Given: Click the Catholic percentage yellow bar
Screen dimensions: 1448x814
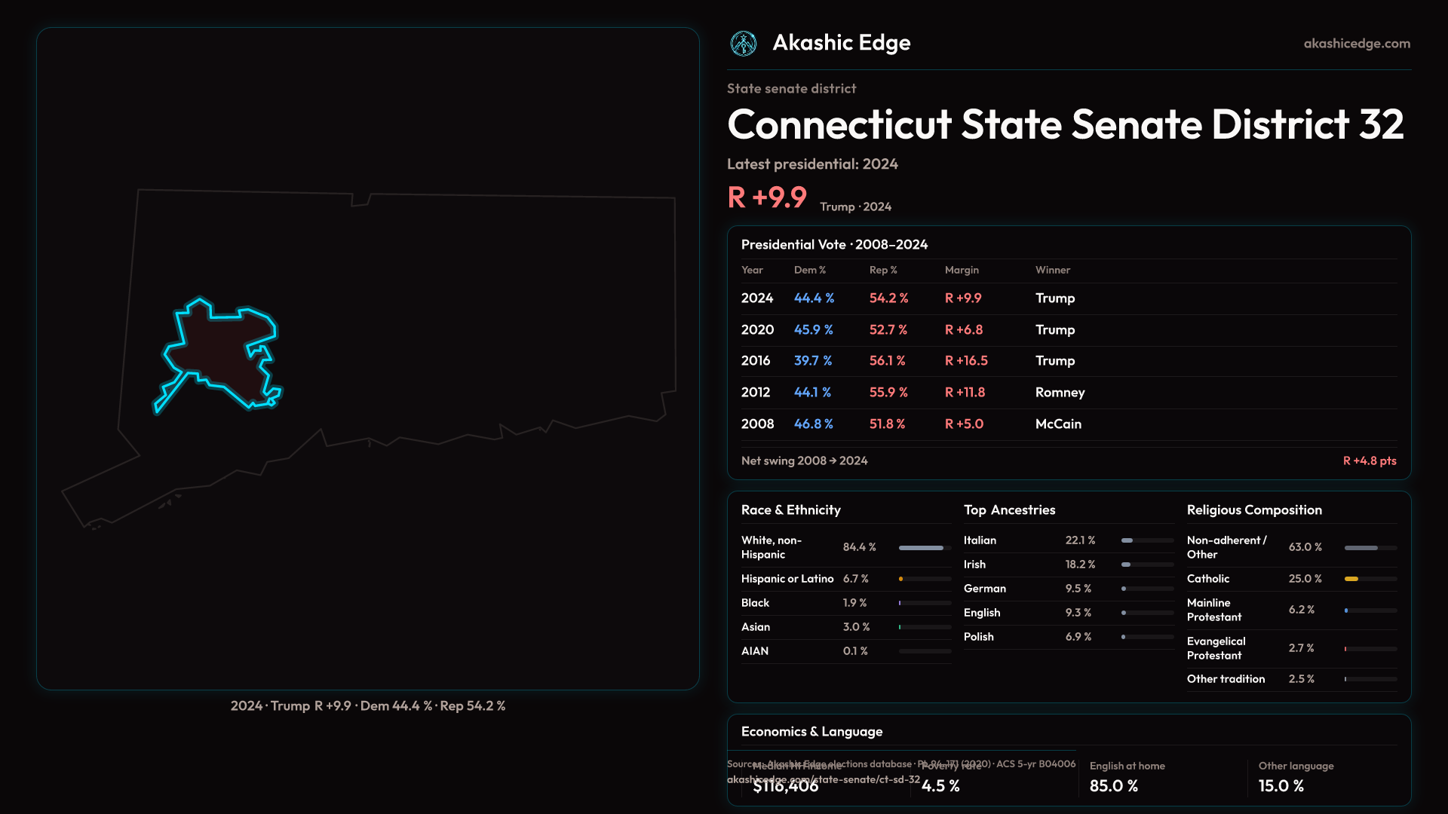Looking at the screenshot, I should [1351, 579].
